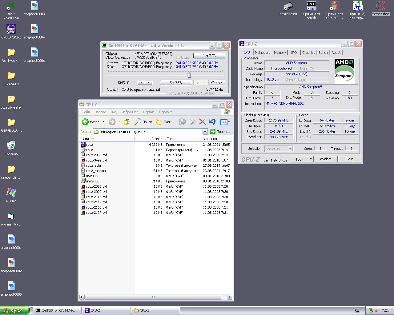The height and width of the screenshot is (315, 394).
Task: Click the red Delete X icon in Explorer toolbar
Action: tap(202, 122)
